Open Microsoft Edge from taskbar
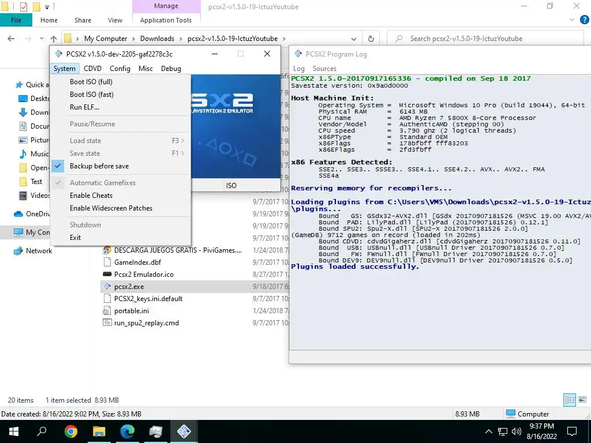 click(128, 431)
